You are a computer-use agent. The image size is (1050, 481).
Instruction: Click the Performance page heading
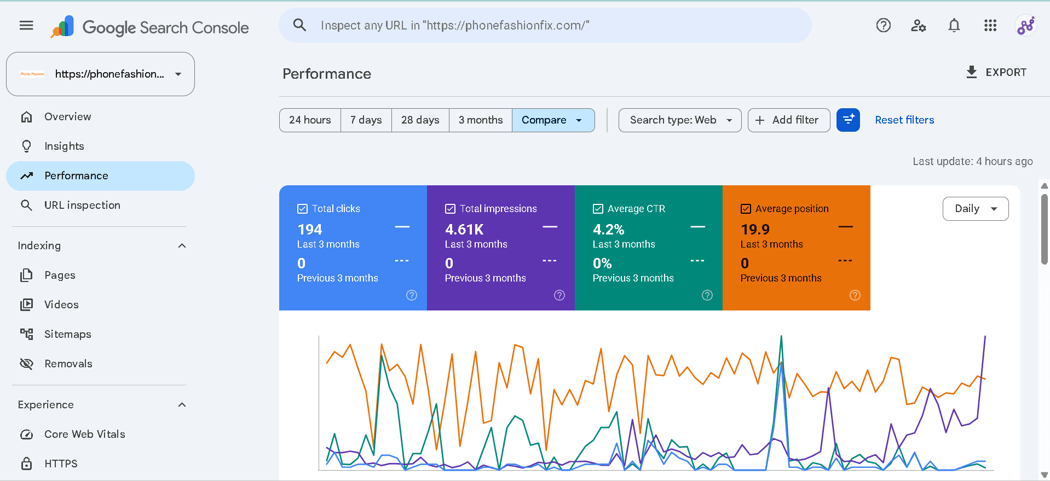[327, 74]
